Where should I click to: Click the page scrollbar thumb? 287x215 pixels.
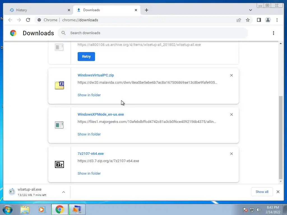pos(281,137)
